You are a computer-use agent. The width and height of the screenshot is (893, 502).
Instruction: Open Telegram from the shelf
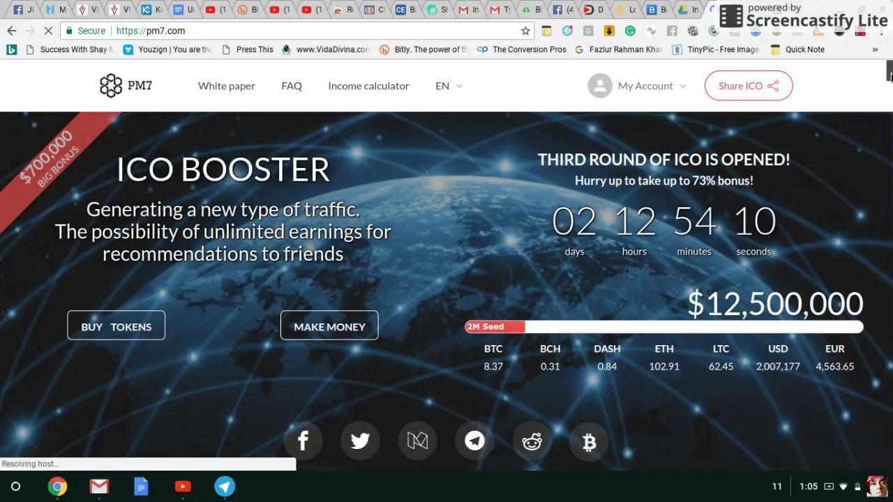point(225,487)
